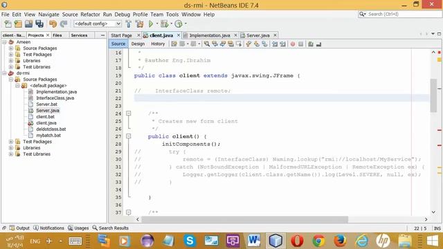Click the New Project toolbar icon
Screen dimensions: 443x249
pyautogui.click(x=18, y=24)
